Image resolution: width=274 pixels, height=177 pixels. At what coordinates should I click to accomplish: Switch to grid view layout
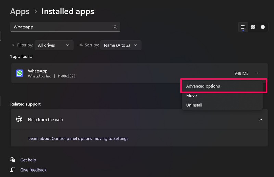tap(253, 27)
